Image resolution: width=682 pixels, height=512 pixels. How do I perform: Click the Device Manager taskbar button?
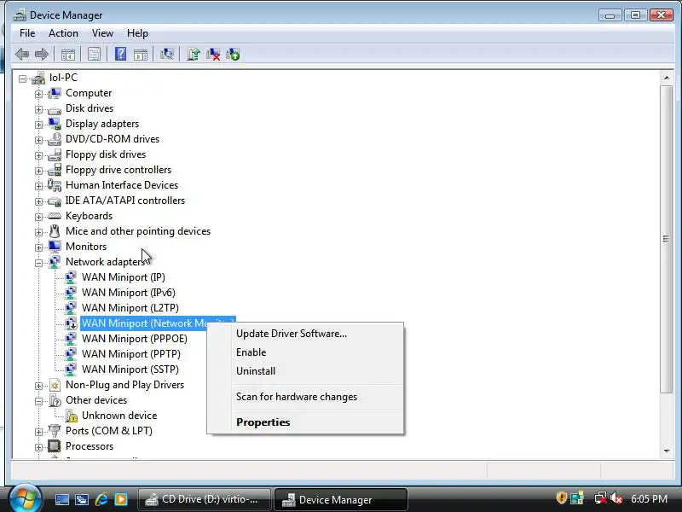(340, 499)
